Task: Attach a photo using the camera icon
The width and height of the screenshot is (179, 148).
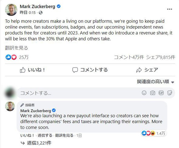Action: click(153, 93)
